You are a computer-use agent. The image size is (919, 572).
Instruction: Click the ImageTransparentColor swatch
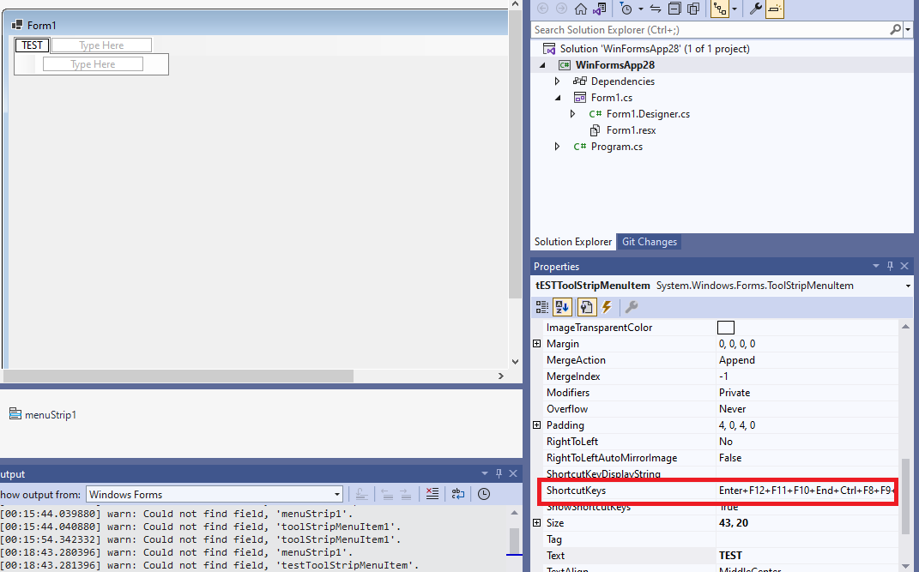pos(725,327)
